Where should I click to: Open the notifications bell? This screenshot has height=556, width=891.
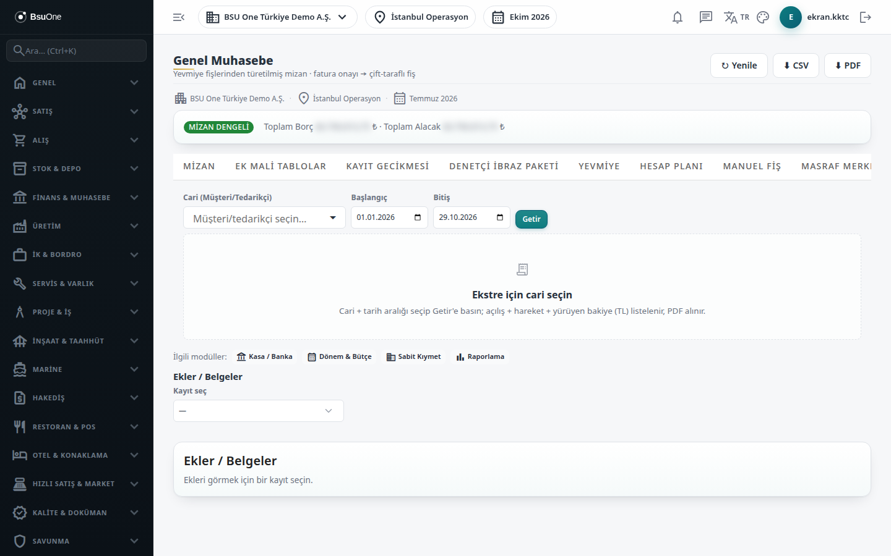[678, 17]
